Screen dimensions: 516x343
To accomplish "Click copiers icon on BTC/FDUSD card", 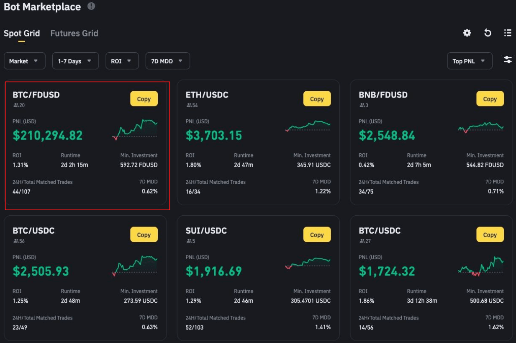I will (16, 105).
